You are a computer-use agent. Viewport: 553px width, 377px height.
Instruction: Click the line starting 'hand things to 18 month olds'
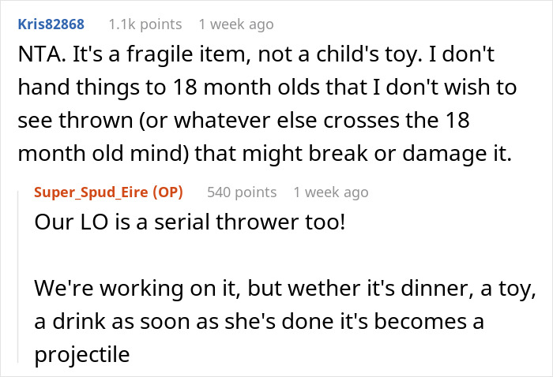261,89
